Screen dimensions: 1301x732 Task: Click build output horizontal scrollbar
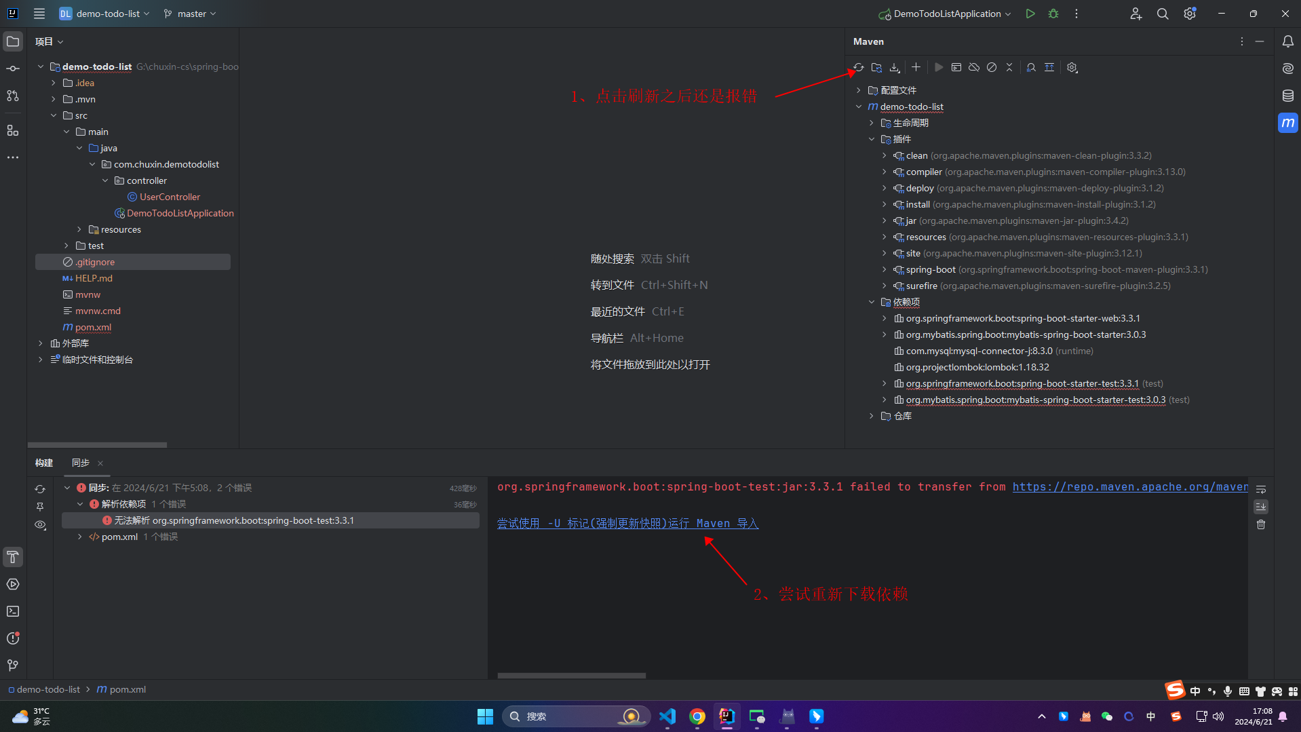click(572, 676)
